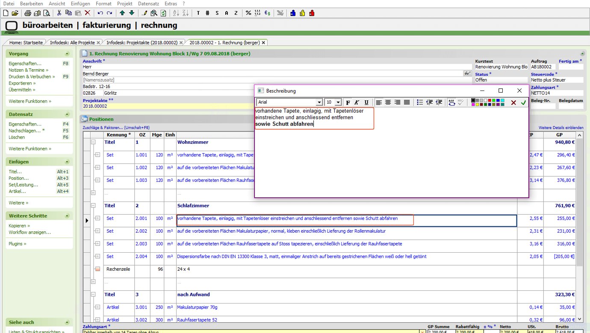This screenshot has height=333, width=590.
Task: Click the blue puzzle piece plugin icon
Action: coord(293,13)
